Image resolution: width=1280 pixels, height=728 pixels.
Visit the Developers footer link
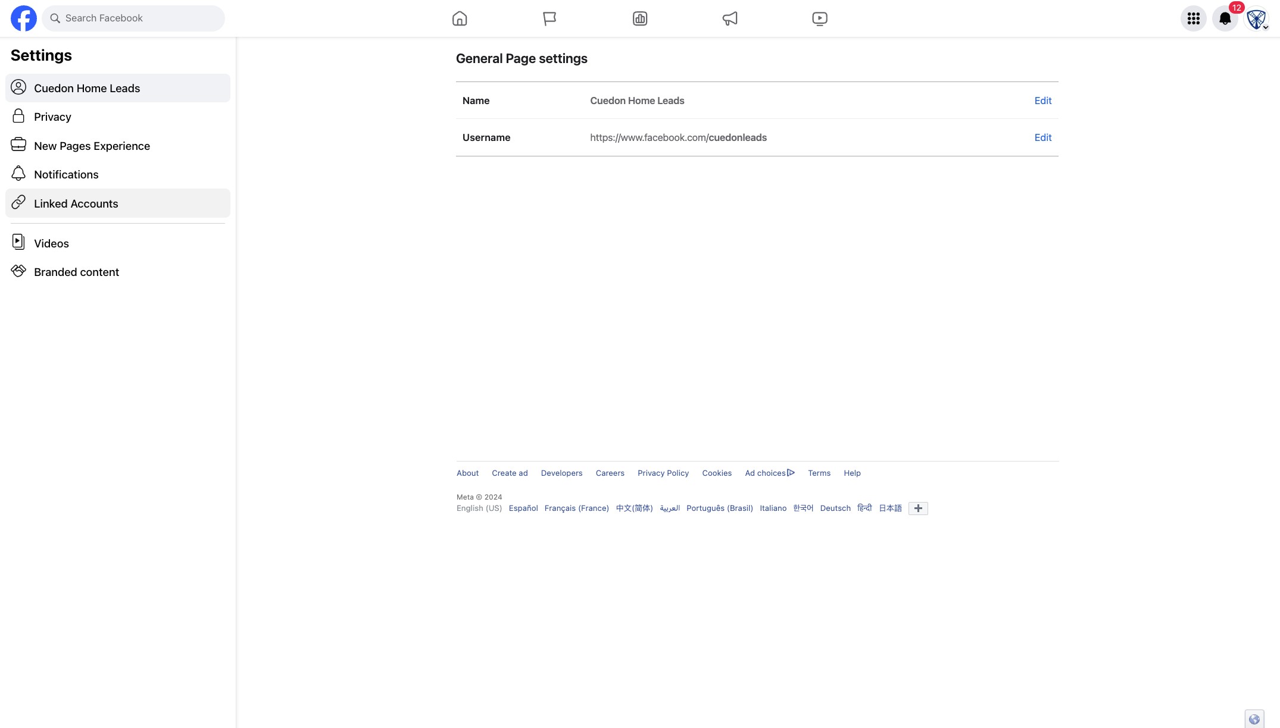click(561, 473)
